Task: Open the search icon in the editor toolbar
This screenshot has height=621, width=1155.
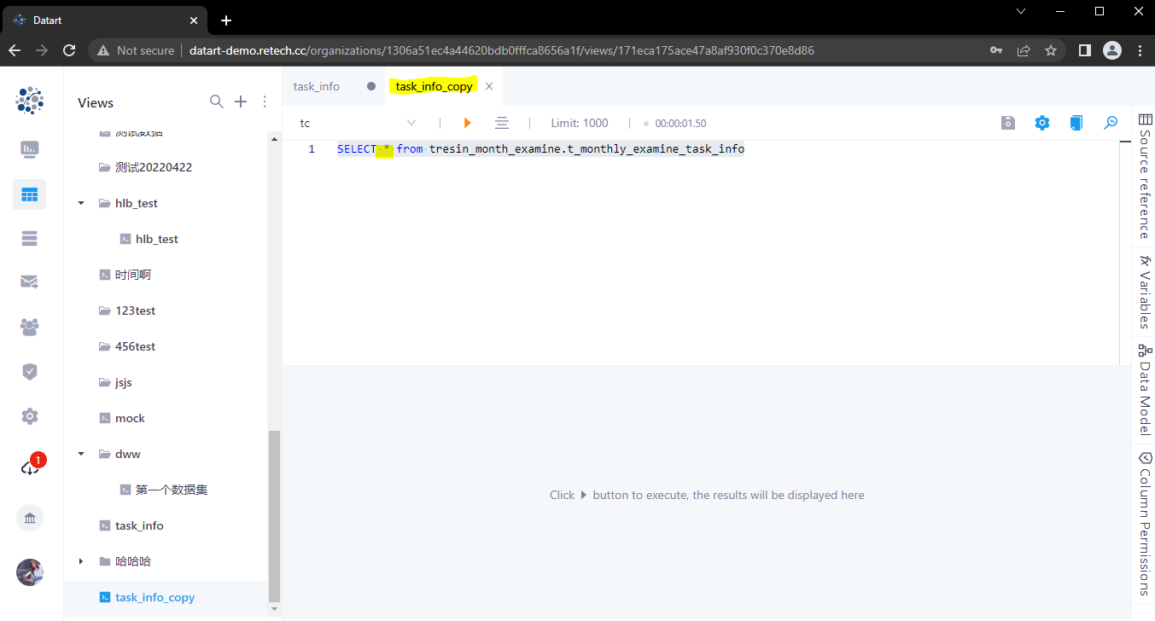Action: [x=1111, y=123]
